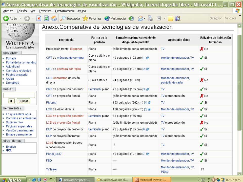Click the ES language indicator in tray

(x=203, y=180)
